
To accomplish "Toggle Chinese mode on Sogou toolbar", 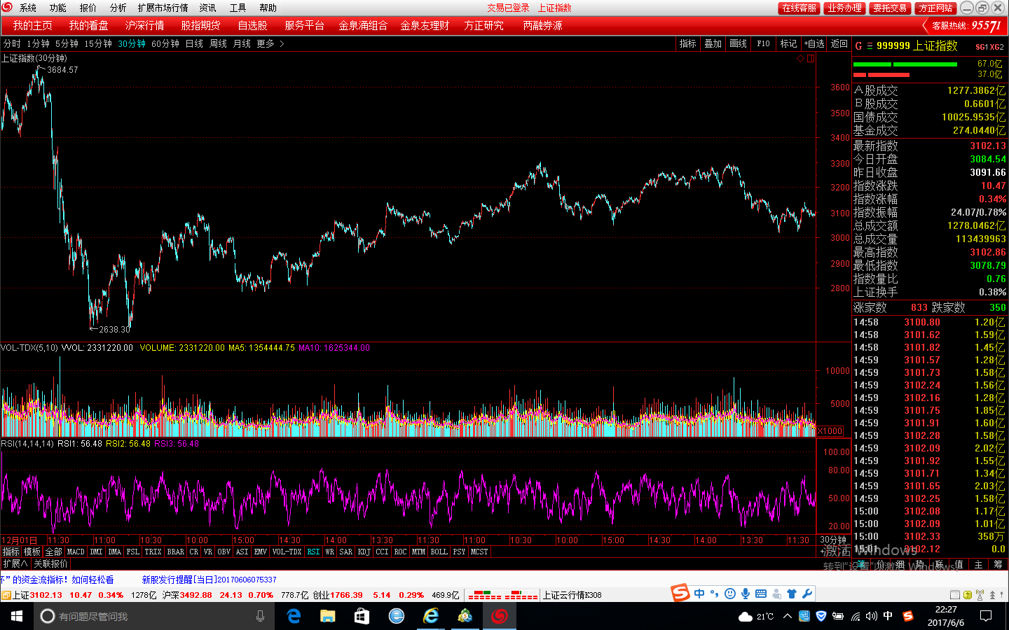I will point(699,594).
